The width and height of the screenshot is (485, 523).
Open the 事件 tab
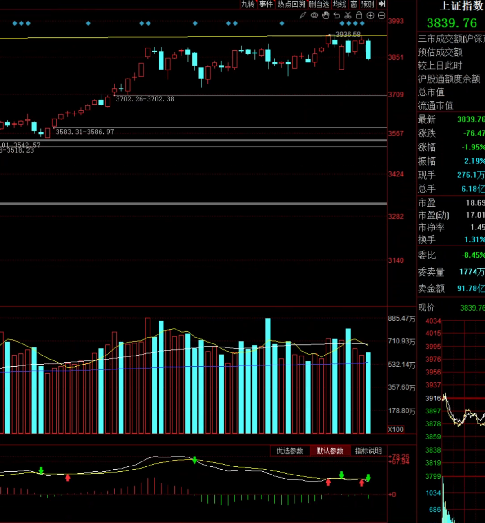point(266,4)
